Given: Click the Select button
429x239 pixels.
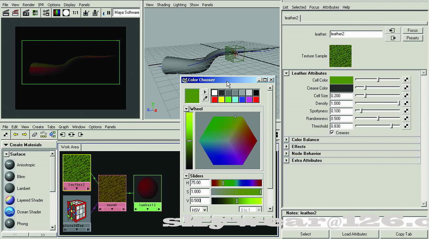Looking at the screenshot, I should point(305,234).
